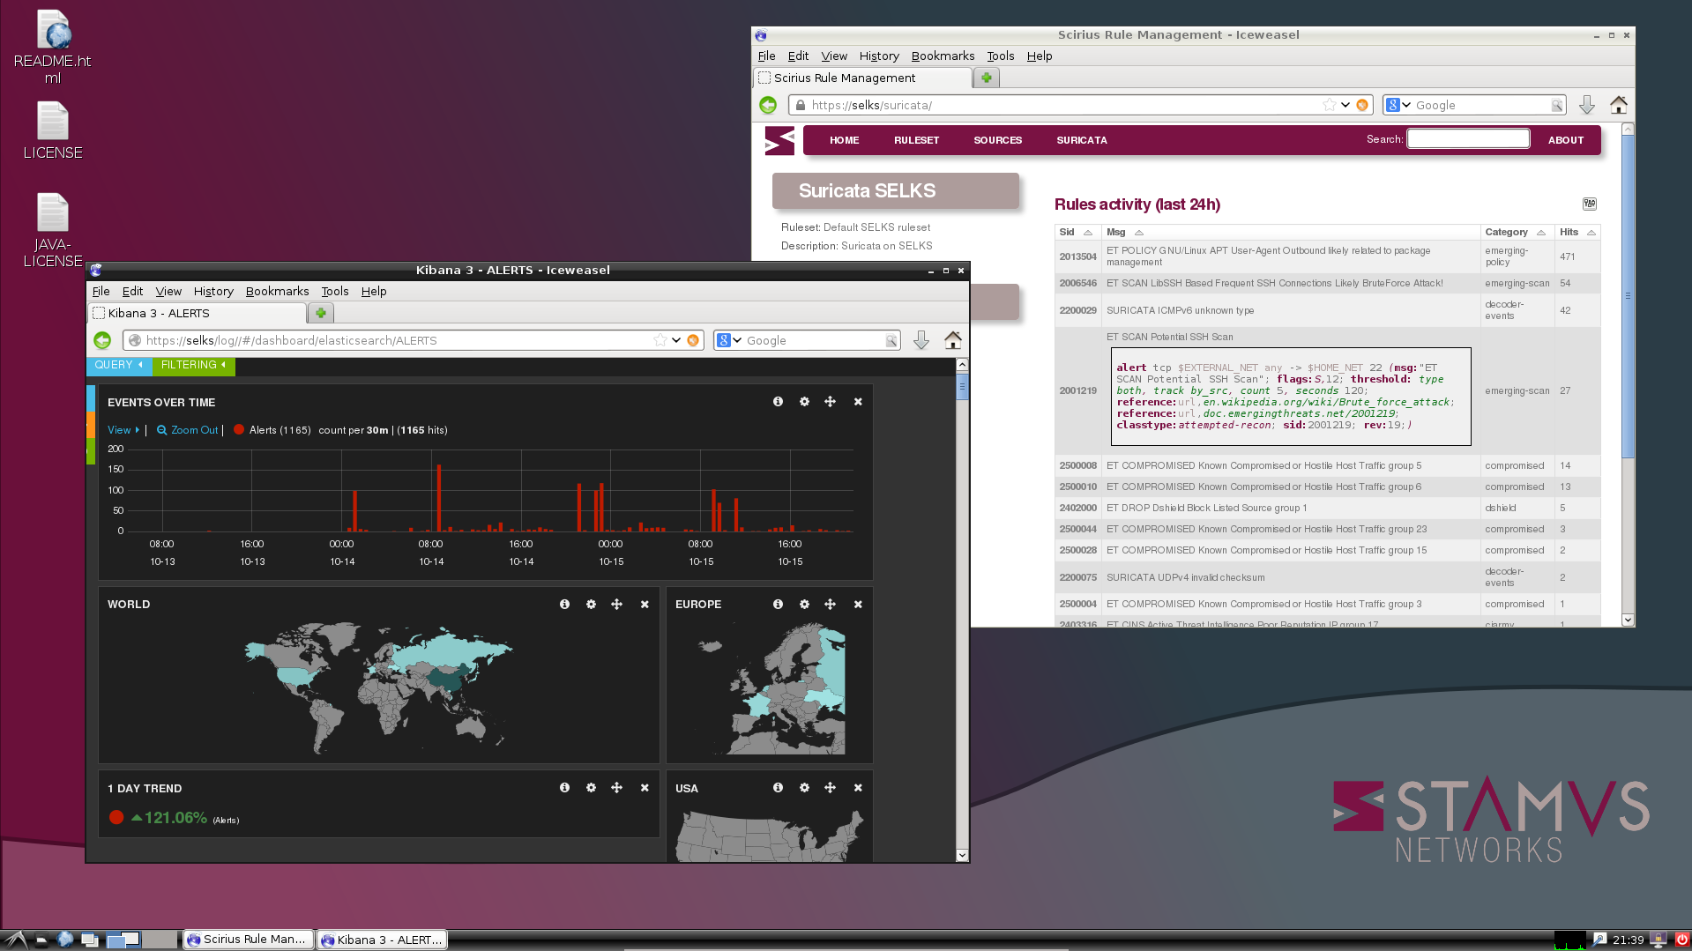Click icon beside Rules activity heading

(x=1590, y=204)
